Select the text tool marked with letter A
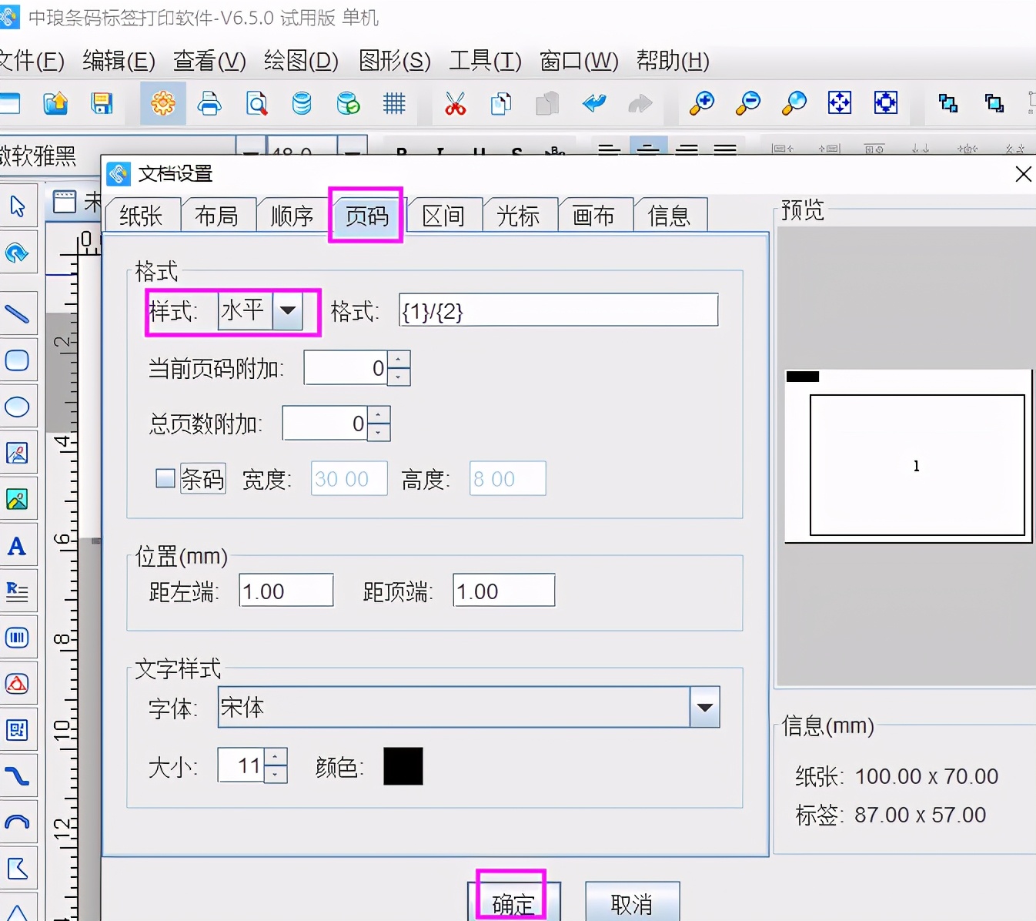The height and width of the screenshot is (921, 1036). [x=18, y=545]
